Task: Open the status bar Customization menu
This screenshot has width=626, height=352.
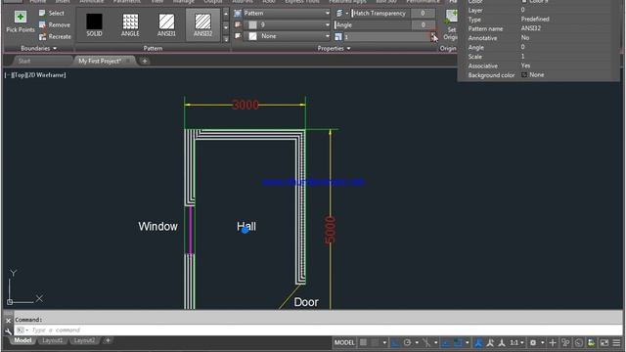Action: coord(616,343)
